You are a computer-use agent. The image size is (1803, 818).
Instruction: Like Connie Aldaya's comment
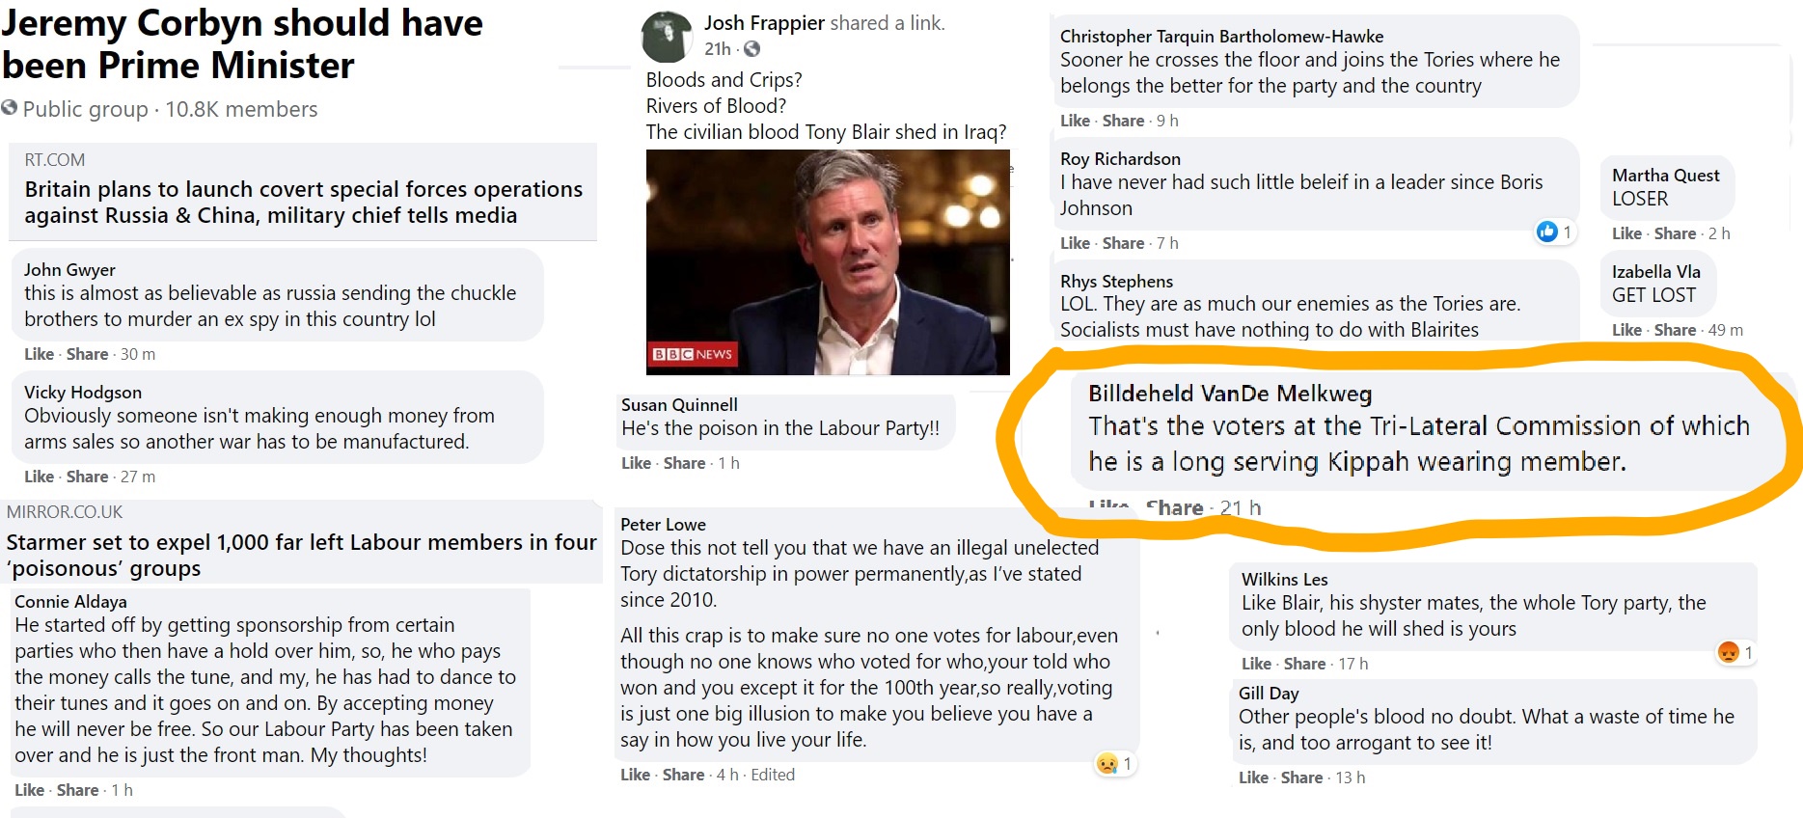click(x=29, y=790)
